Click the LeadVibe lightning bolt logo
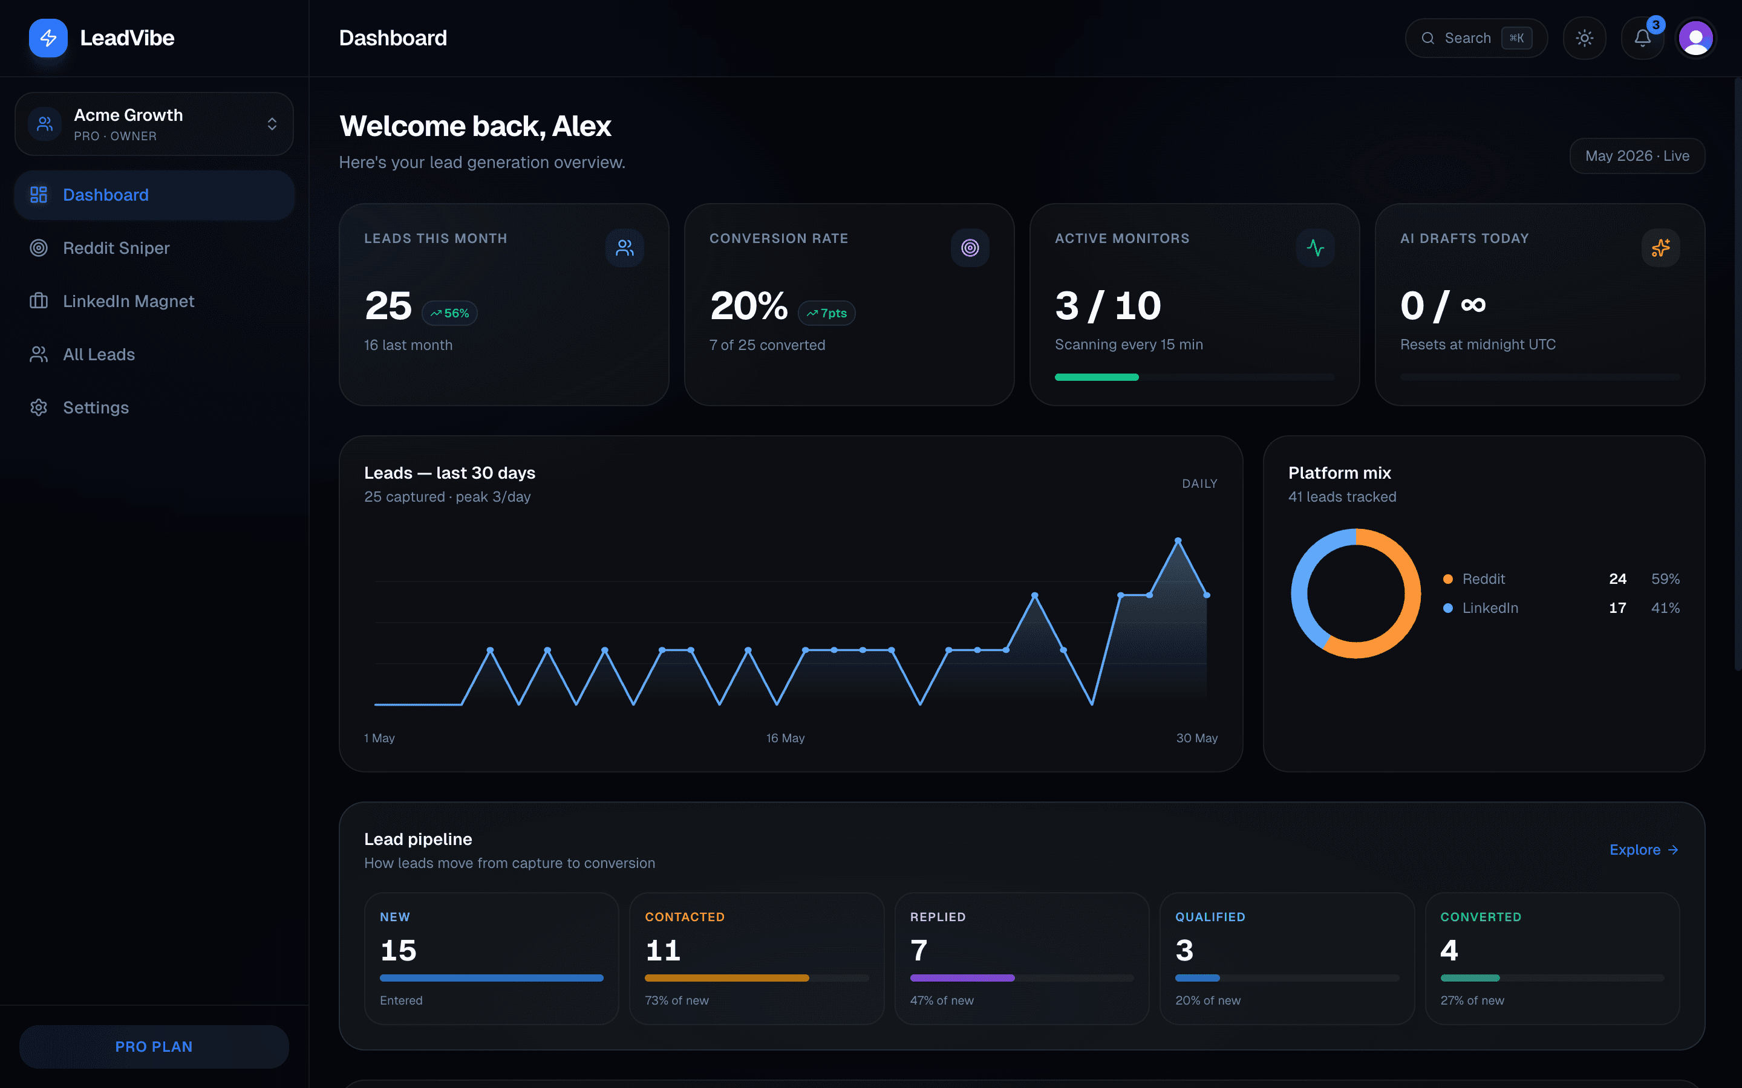Image resolution: width=1742 pixels, height=1088 pixels. pyautogui.click(x=48, y=38)
